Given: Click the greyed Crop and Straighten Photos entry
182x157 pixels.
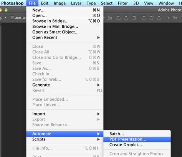Looking at the screenshot, I should (137, 154).
